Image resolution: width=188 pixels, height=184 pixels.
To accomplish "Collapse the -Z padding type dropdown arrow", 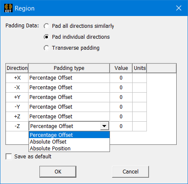I will click(x=104, y=126).
